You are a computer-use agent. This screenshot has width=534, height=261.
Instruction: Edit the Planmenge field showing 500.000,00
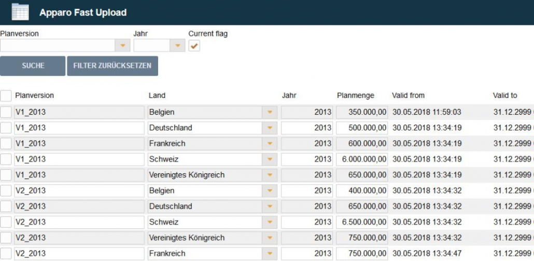click(x=362, y=128)
